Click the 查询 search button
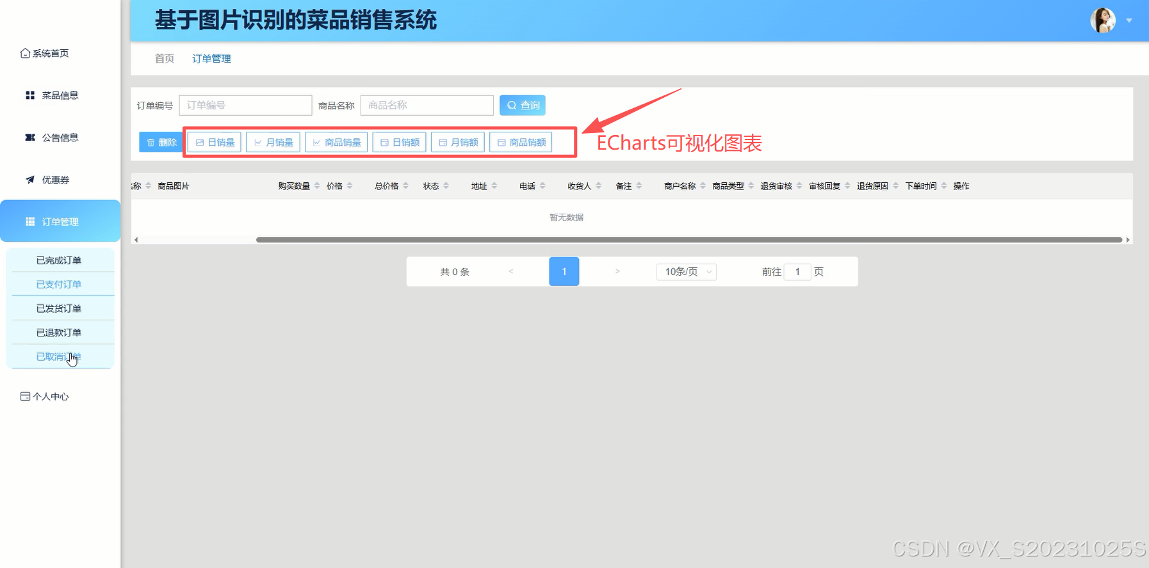This screenshot has width=1149, height=568. (523, 106)
